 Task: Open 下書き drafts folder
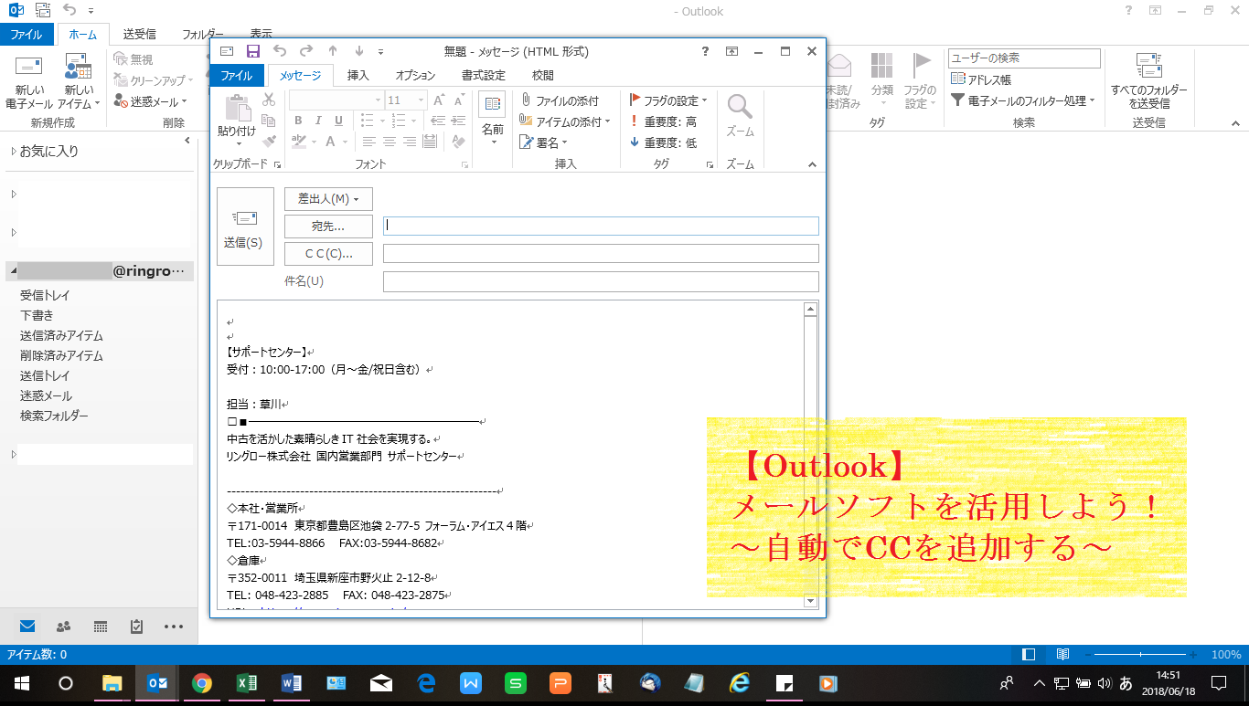[37, 315]
